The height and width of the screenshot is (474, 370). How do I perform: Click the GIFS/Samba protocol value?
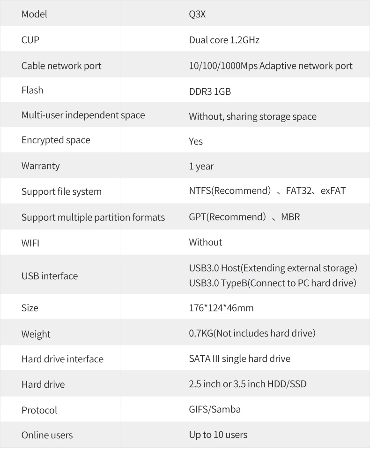(215, 409)
